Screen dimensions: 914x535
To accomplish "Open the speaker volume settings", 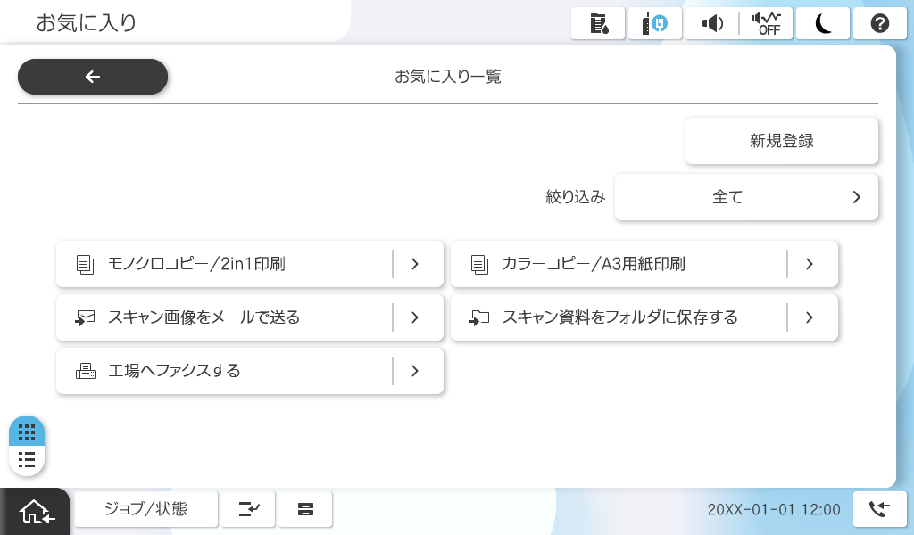I will click(712, 24).
